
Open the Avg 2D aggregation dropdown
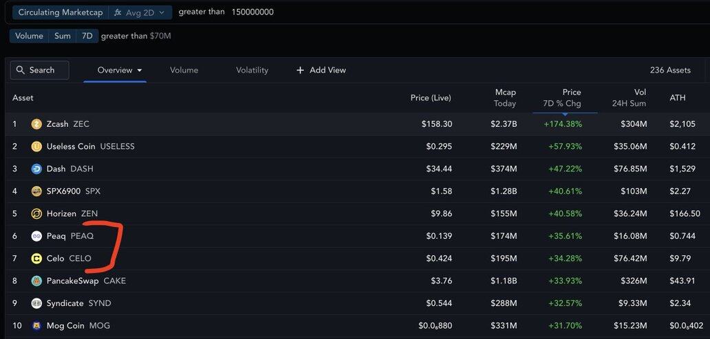click(x=140, y=12)
